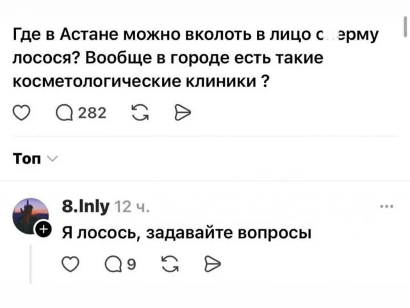The width and height of the screenshot is (410, 308).
Task: Open the main post text about Астана
Action: tap(192, 59)
